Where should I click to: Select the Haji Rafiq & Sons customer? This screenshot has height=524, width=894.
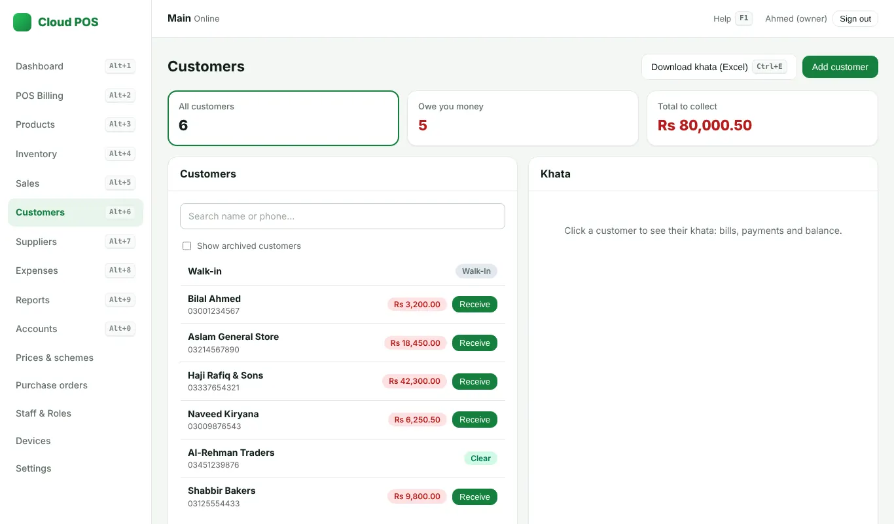tap(342, 382)
